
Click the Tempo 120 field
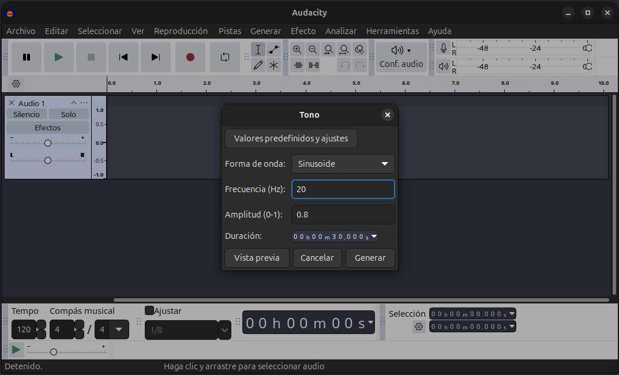24,329
